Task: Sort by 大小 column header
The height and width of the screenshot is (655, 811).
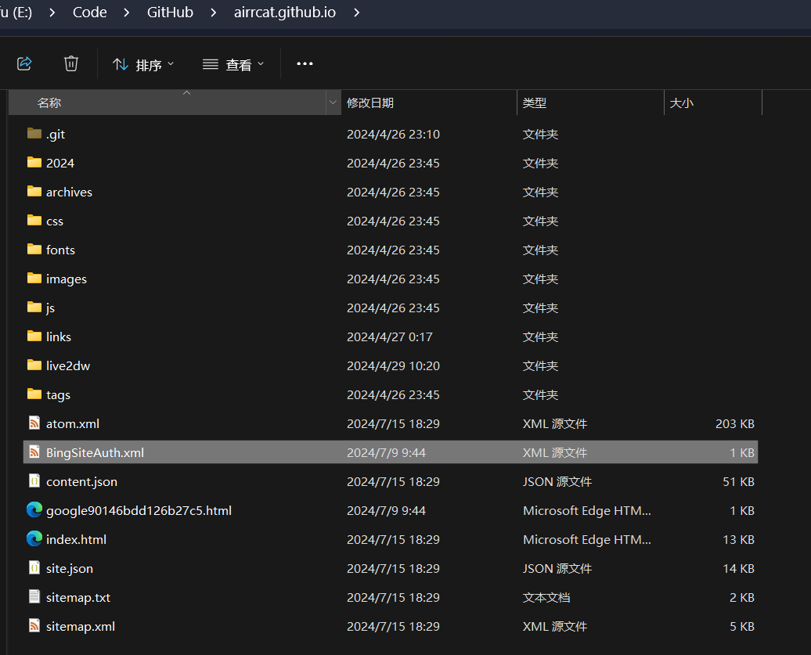Action: click(x=681, y=103)
